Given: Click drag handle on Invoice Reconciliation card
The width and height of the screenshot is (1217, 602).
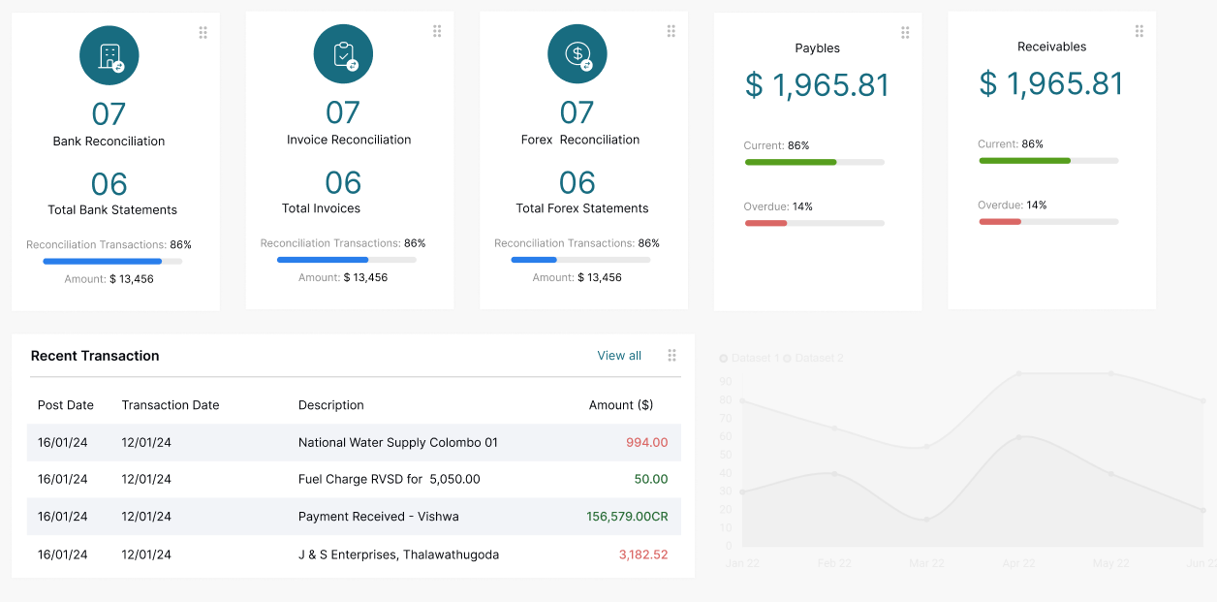Looking at the screenshot, I should point(437,31).
